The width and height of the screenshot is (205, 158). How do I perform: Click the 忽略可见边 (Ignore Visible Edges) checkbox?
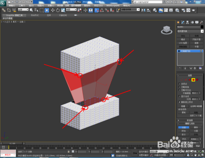click(x=180, y=90)
